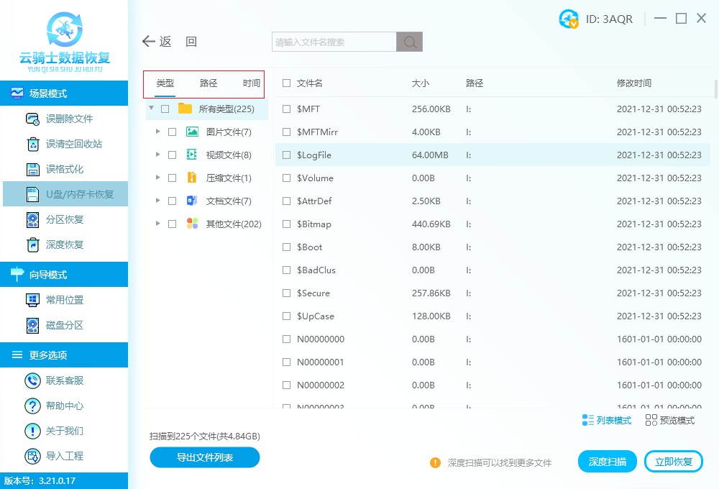719x489 pixels.
Task: Check the $Boot file checkbox
Action: point(287,247)
